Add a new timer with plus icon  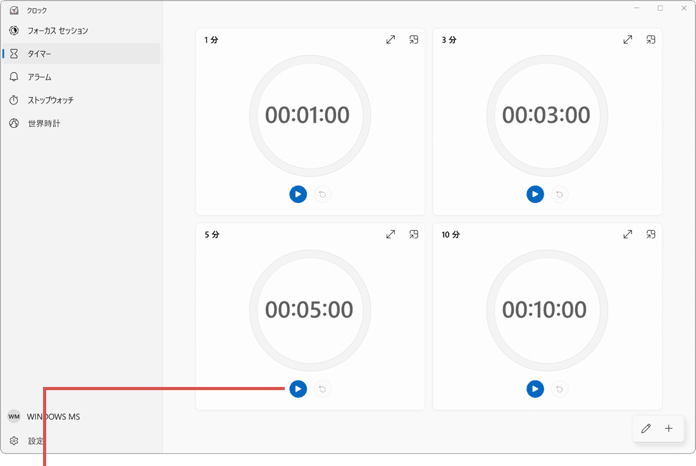tap(669, 429)
